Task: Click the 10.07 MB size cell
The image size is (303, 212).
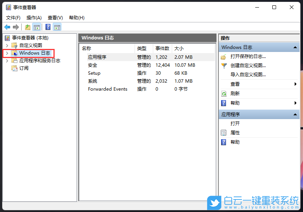Action: 185,65
